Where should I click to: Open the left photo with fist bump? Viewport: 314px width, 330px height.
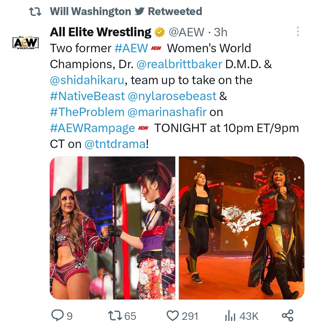113,228
